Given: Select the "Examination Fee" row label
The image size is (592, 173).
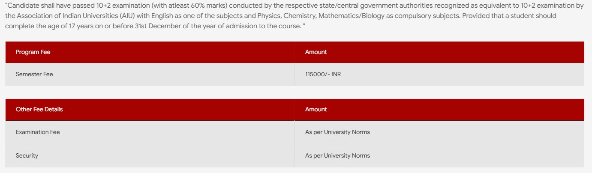Looking at the screenshot, I should click(38, 132).
